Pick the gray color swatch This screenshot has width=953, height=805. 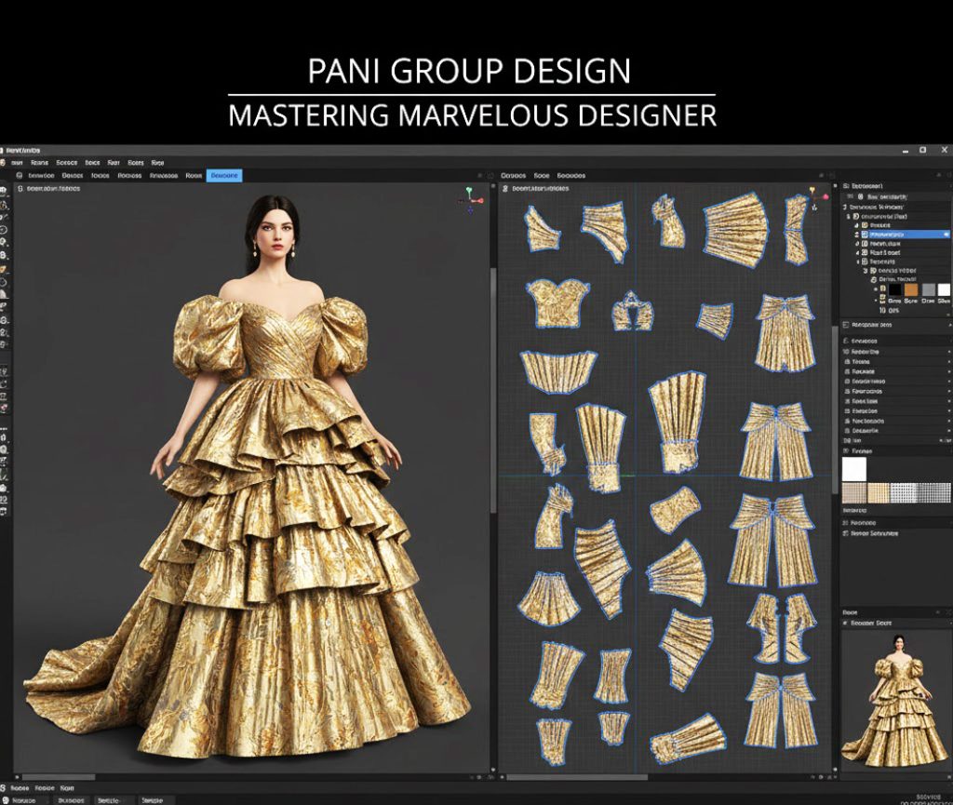click(928, 289)
